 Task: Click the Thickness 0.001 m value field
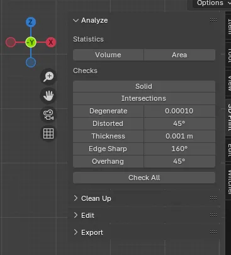tap(179, 136)
